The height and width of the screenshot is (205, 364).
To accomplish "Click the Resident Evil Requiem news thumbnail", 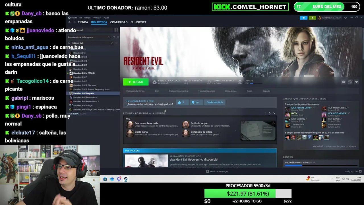I will (146, 161).
